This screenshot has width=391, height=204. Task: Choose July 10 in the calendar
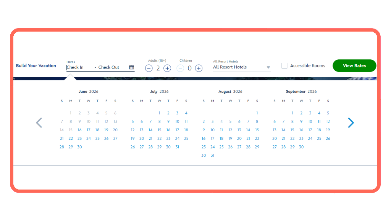[177, 121]
